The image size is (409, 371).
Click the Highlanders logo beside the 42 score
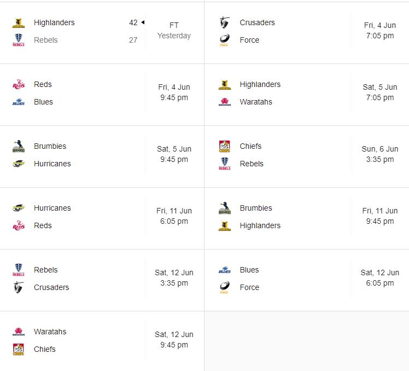coord(19,23)
